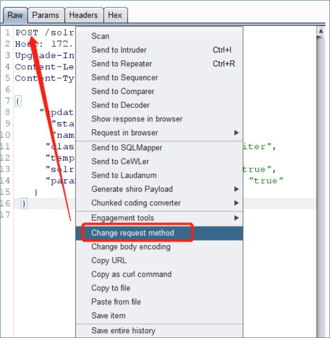The image size is (330, 338).
Task: Click the "true" value on line 14
Action: coord(266,181)
